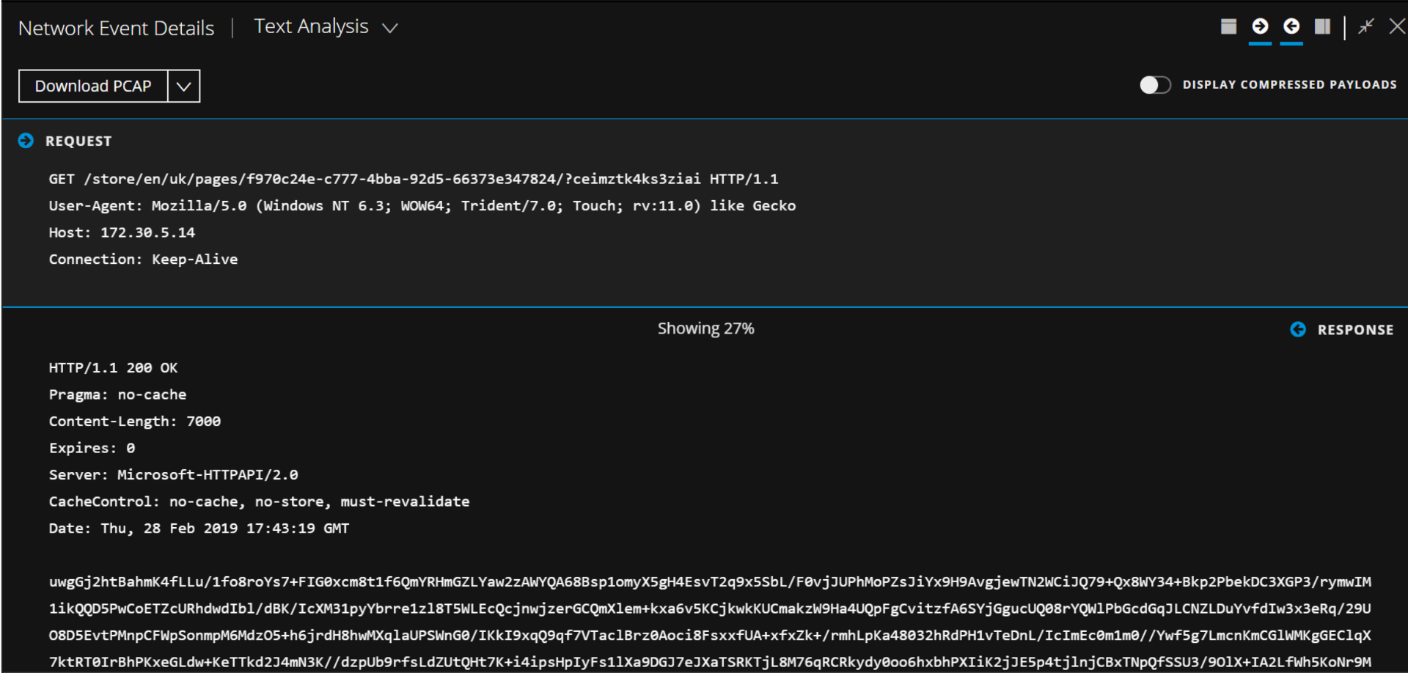Image resolution: width=1408 pixels, height=673 pixels.
Task: Toggle response arrow icon in top toolbar
Action: pos(1291,27)
